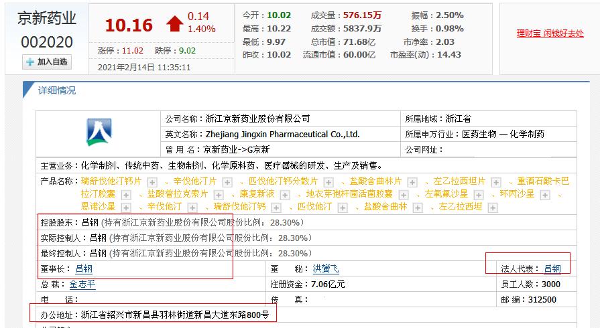Open president 金志平 link
This screenshot has height=328, width=600.
point(82,284)
